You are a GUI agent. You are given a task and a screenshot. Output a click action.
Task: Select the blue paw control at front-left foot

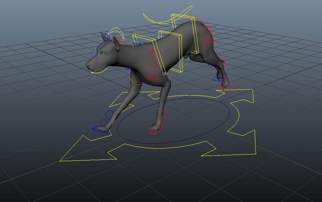point(100,130)
